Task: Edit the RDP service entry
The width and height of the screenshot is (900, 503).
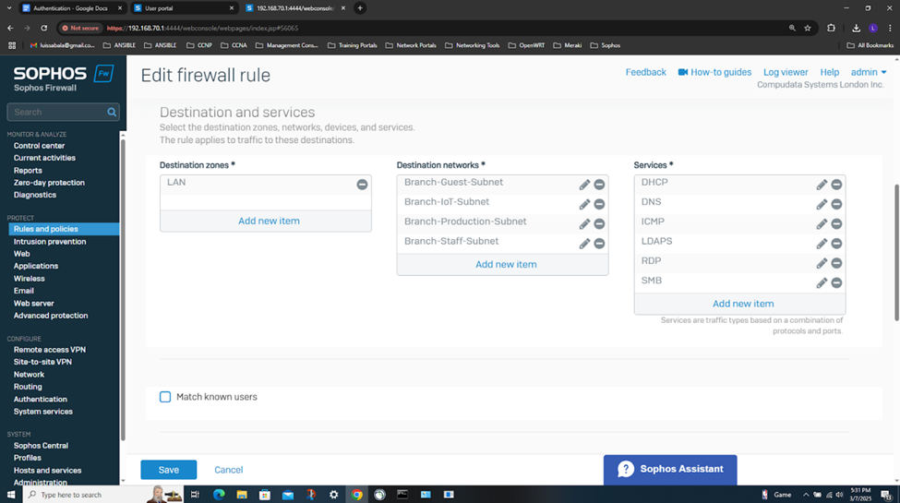Action: click(822, 263)
